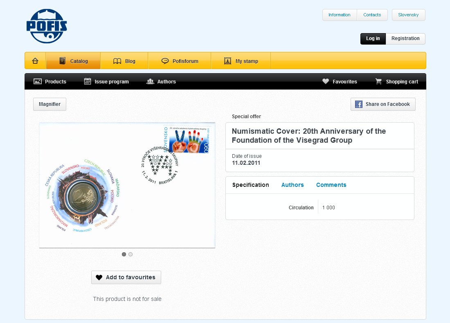Click the numismatic cover product image

tap(127, 185)
